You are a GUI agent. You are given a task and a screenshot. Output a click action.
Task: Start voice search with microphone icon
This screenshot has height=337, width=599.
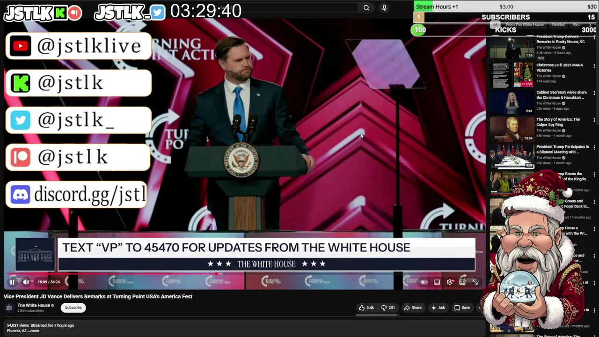[x=384, y=7]
